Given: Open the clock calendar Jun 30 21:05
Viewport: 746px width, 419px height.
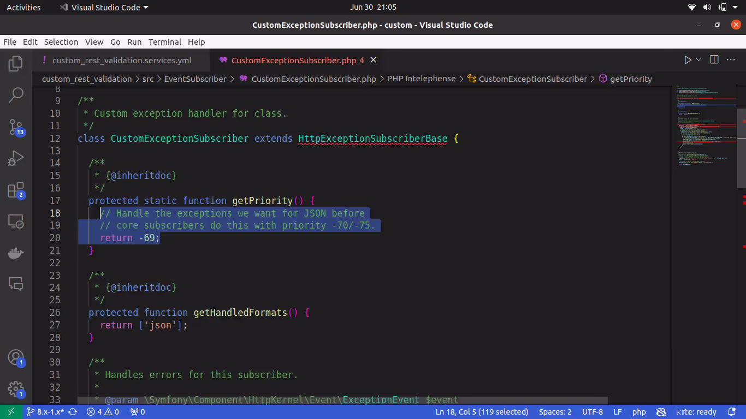Looking at the screenshot, I should [x=373, y=7].
